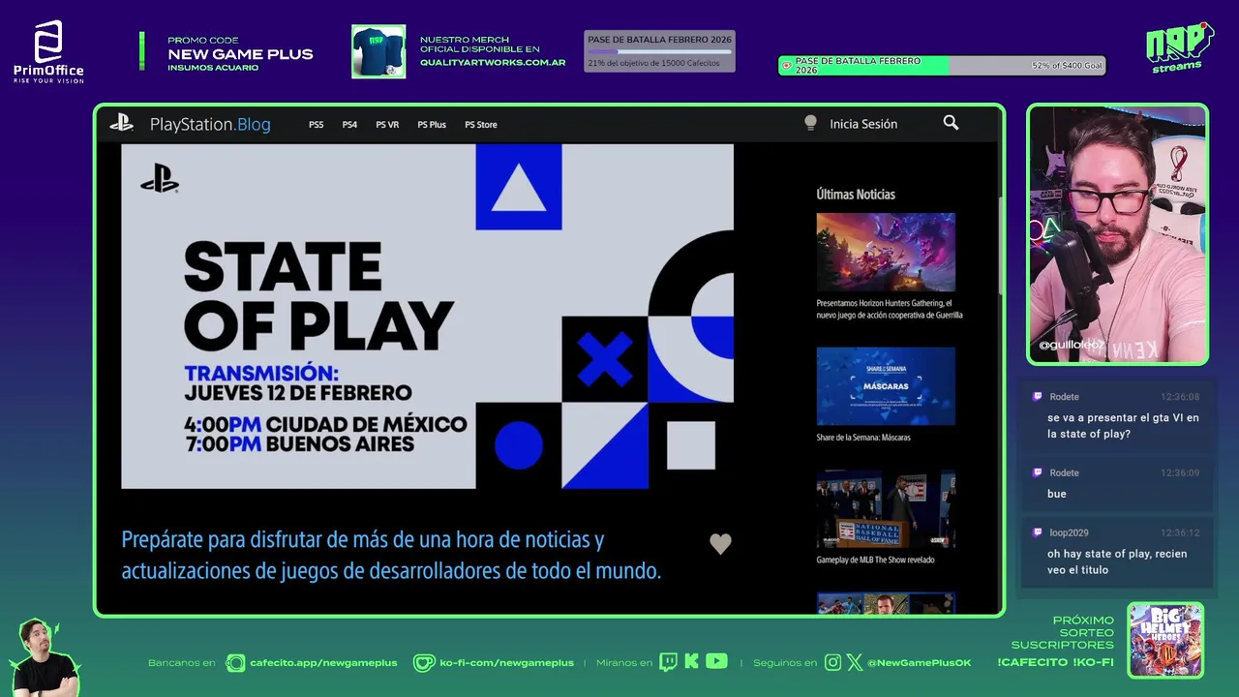Click the YouTube icon in footer

[x=716, y=661]
